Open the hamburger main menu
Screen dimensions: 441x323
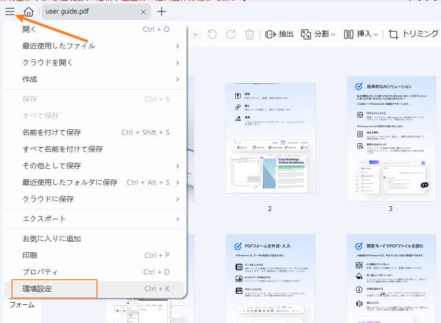[x=9, y=11]
